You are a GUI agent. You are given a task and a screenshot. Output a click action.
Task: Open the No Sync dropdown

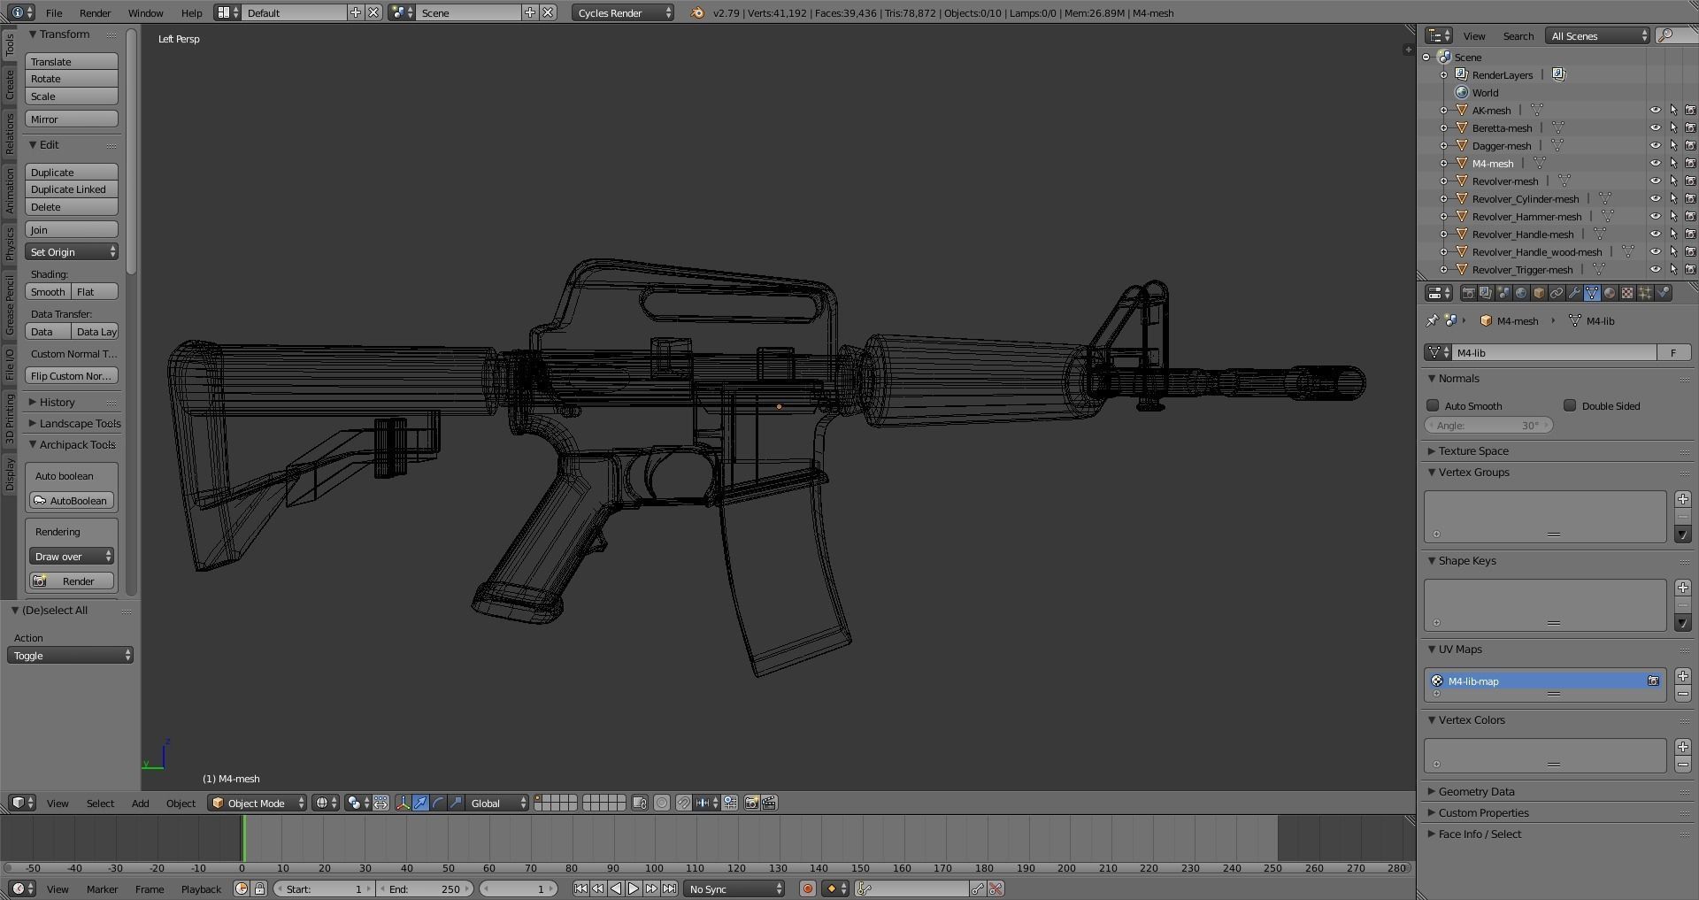(x=734, y=888)
